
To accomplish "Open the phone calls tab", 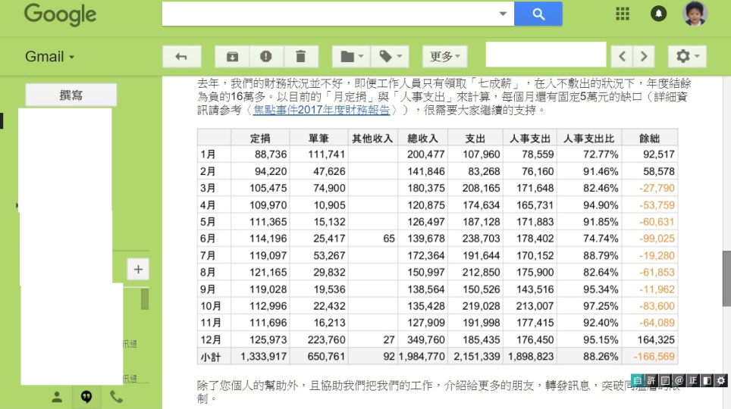I will 116,396.
